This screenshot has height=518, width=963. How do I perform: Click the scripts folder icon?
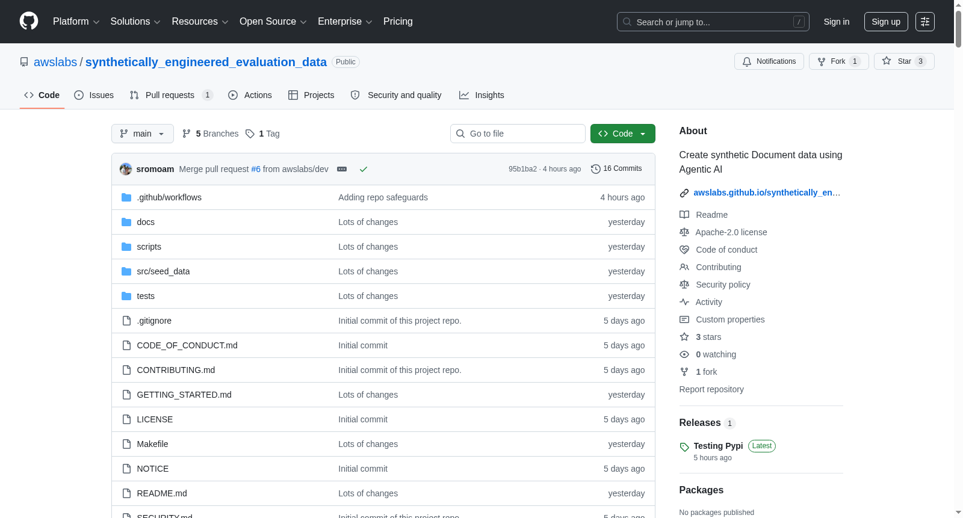126,247
